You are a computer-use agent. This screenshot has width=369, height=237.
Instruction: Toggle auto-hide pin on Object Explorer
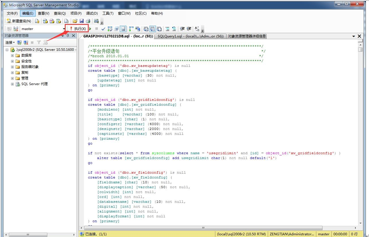click(68, 36)
